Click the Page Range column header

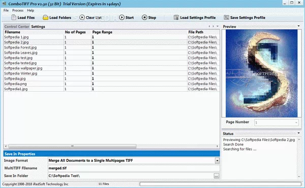click(139, 32)
